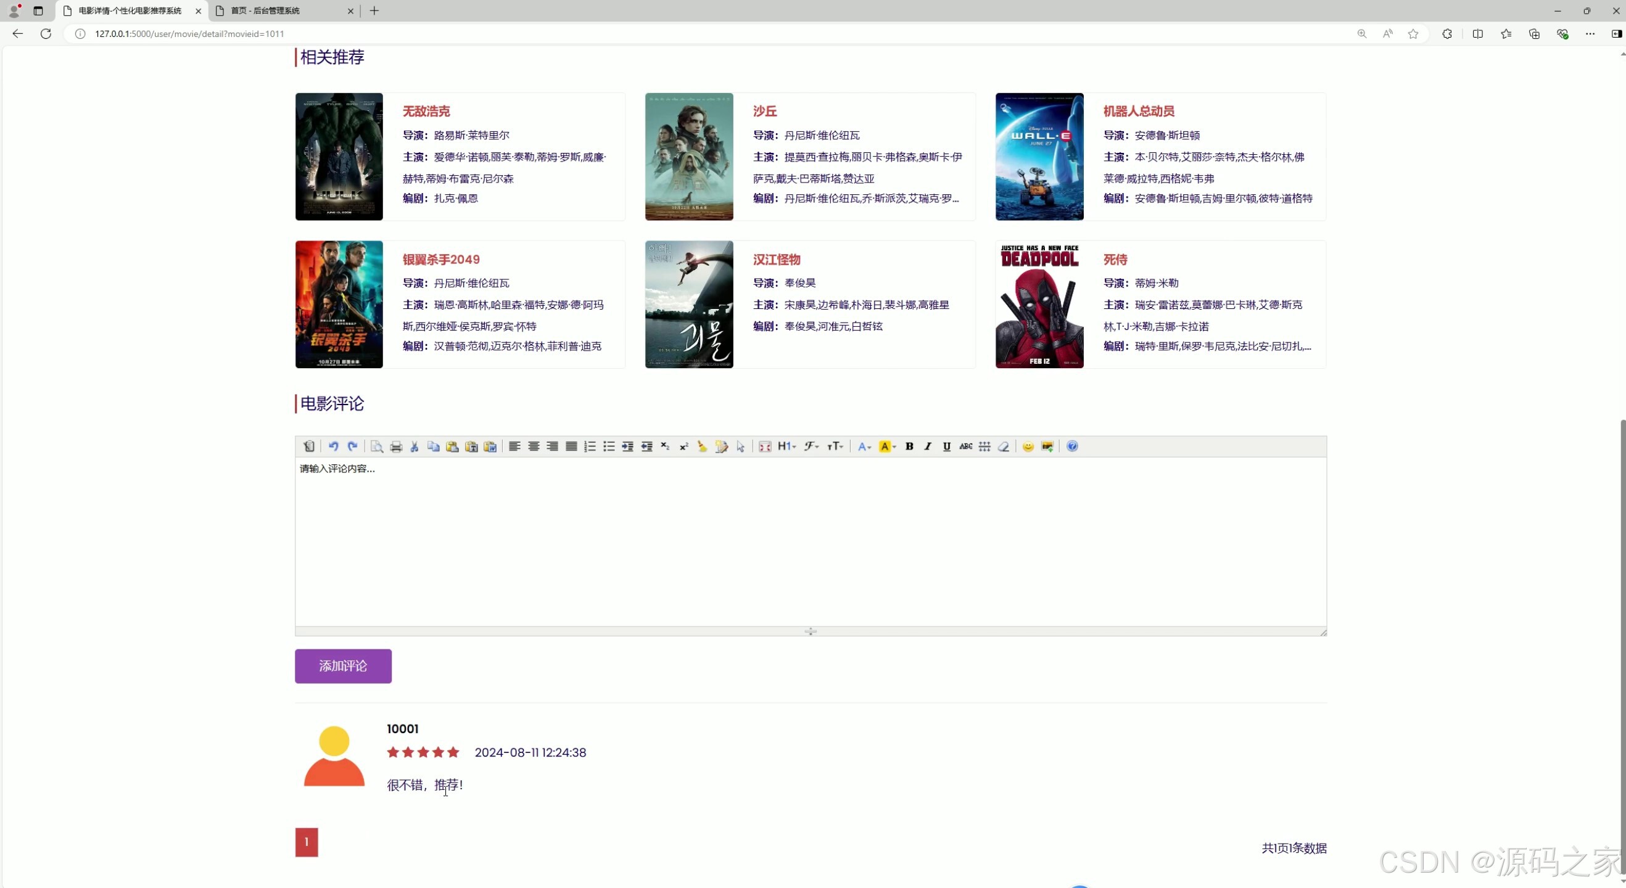
Task: Open the editor help icon
Action: click(1073, 447)
